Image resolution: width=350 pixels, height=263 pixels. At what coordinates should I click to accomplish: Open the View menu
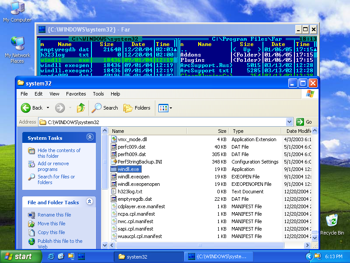[x=54, y=94]
